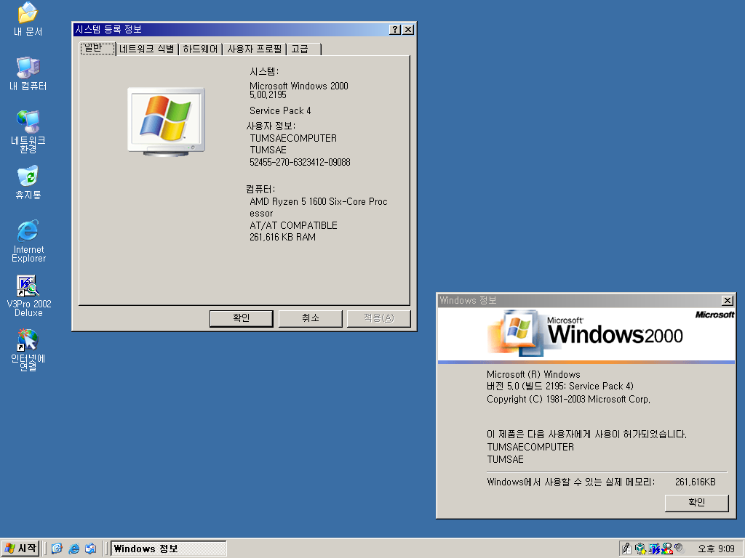This screenshot has width=745, height=558.
Task: Open the 사용자 프로필 tab
Action: [x=254, y=49]
